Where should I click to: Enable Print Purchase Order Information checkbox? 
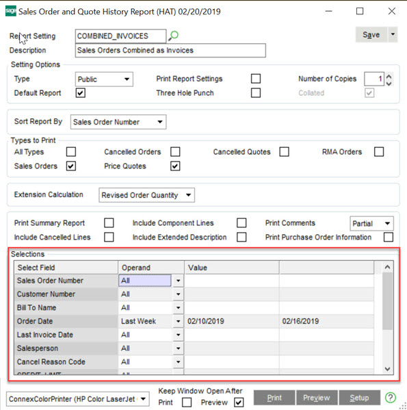tap(389, 237)
